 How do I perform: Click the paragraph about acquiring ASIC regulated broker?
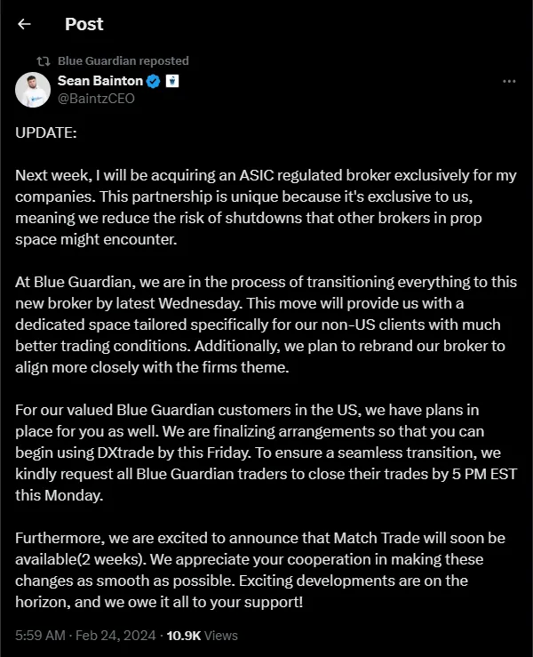266,207
